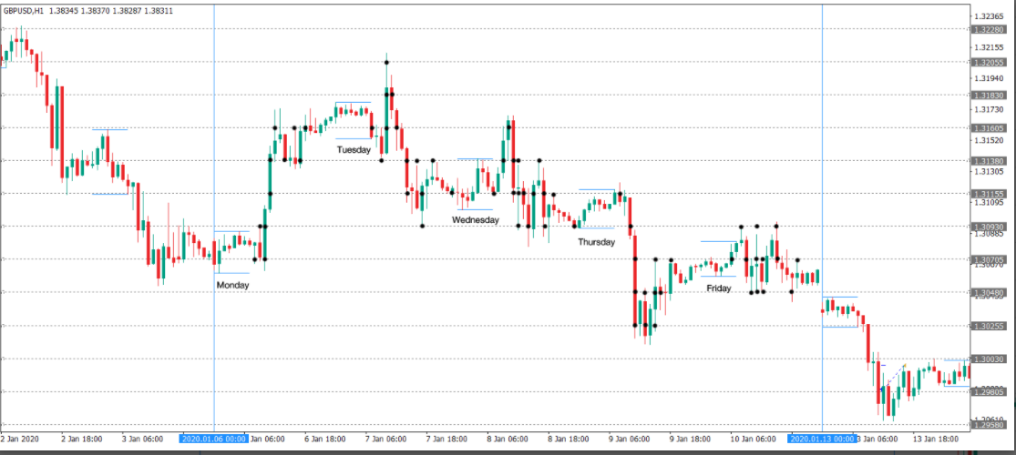Select the 2020.01.13 00:00 date marker
The width and height of the screenshot is (1016, 455).
821,439
